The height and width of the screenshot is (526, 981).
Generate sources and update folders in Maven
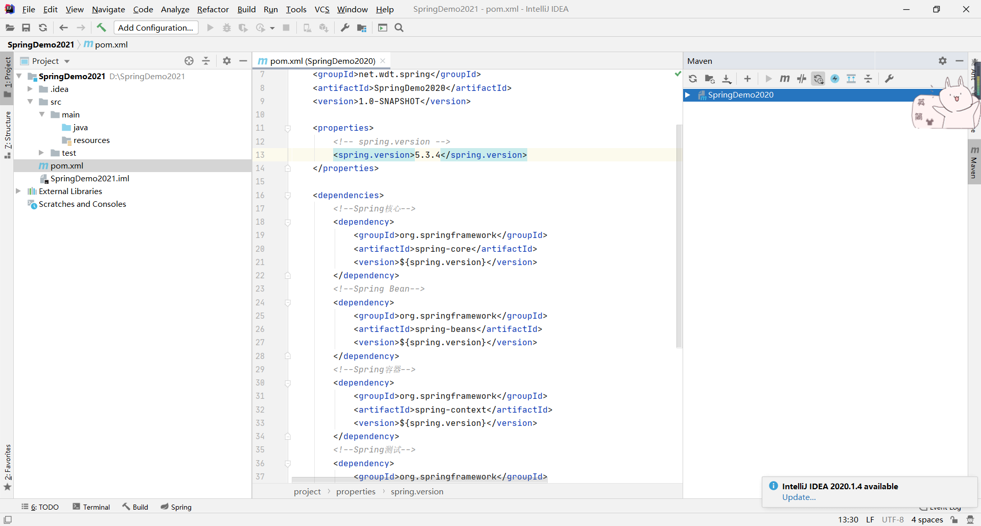[710, 79]
